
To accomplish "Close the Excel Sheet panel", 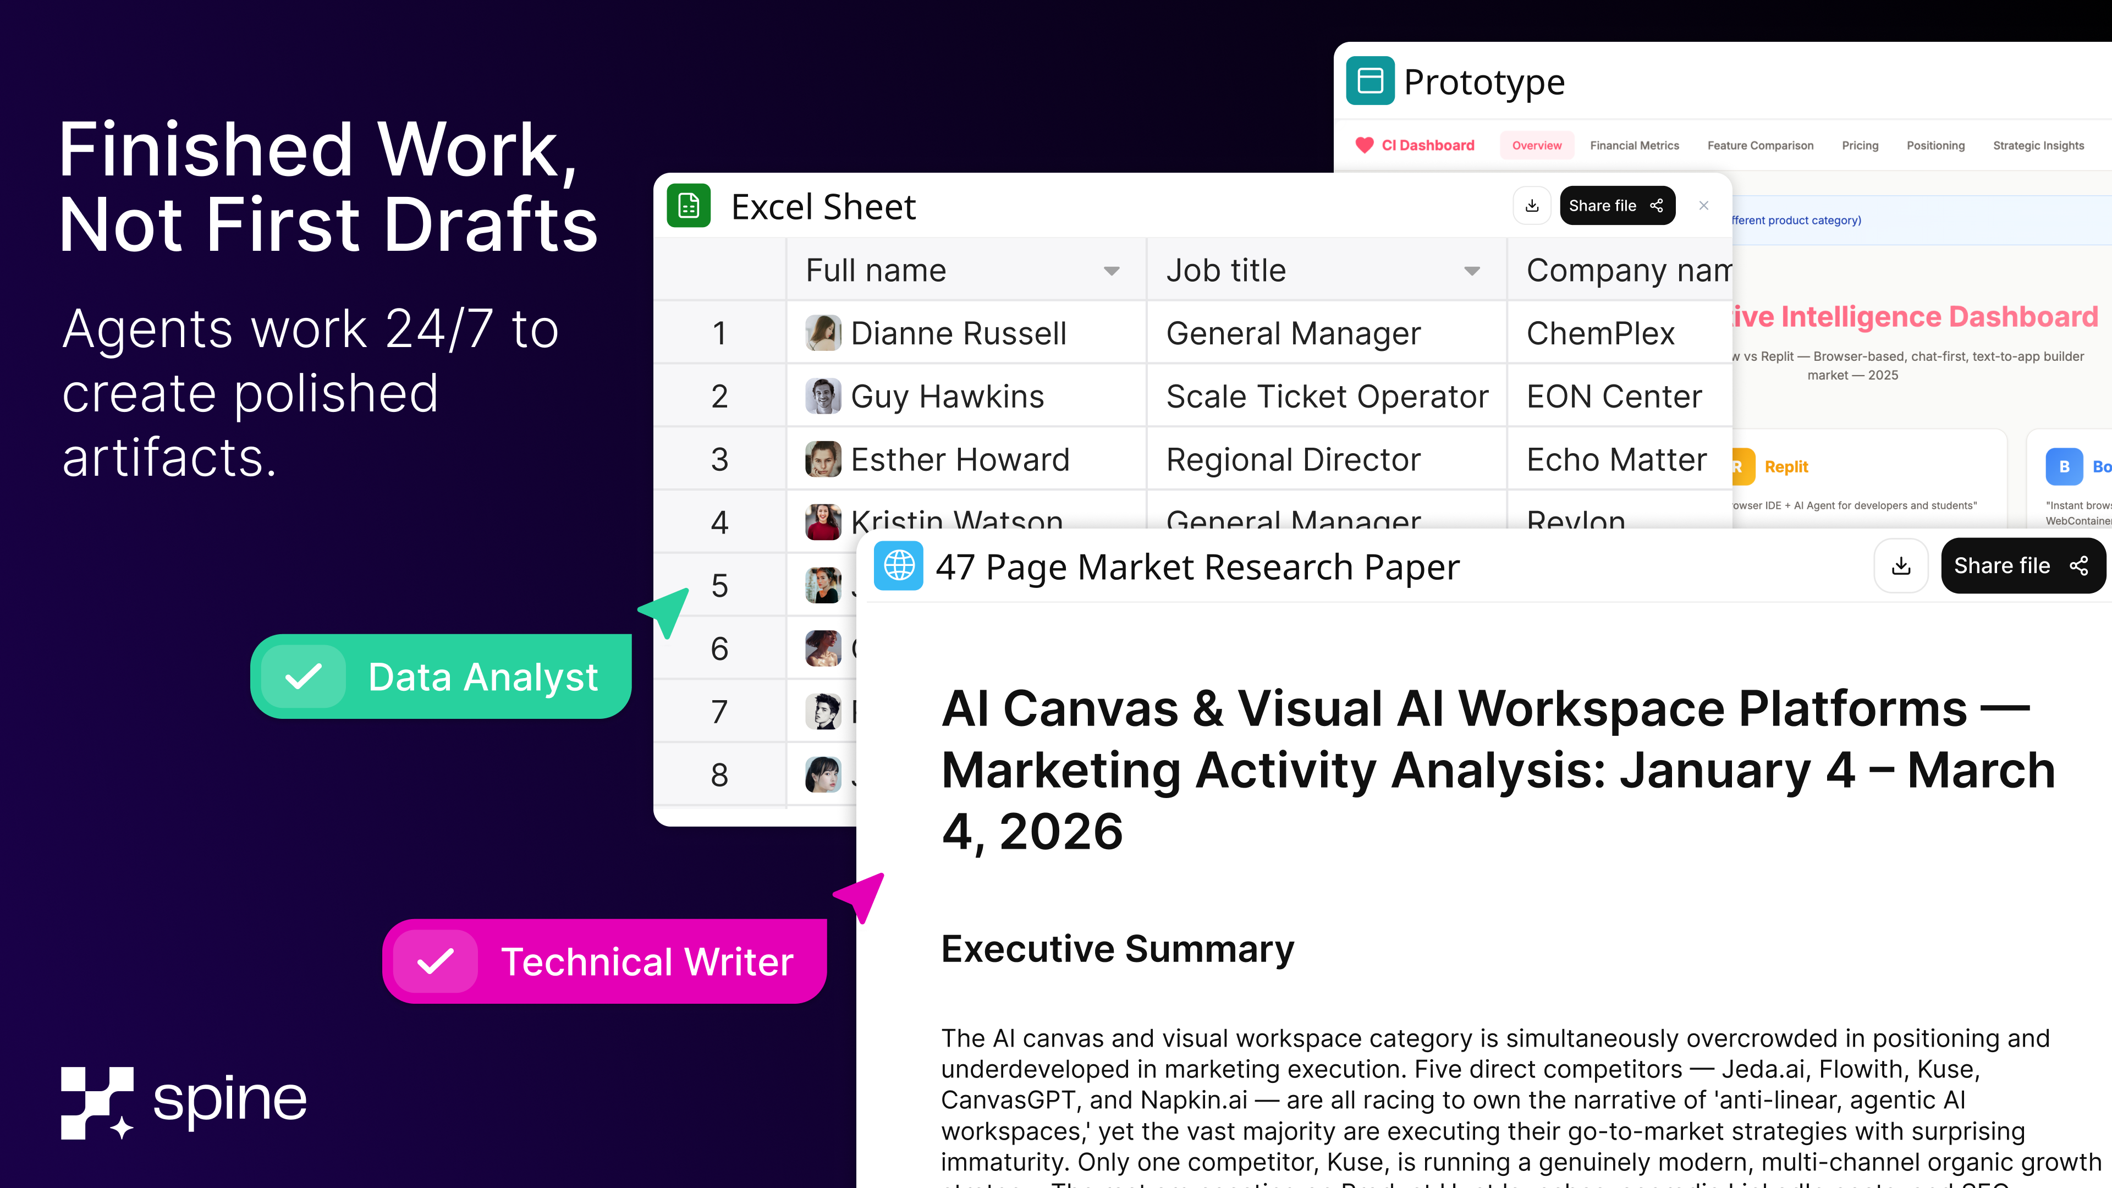I will click(x=1704, y=206).
